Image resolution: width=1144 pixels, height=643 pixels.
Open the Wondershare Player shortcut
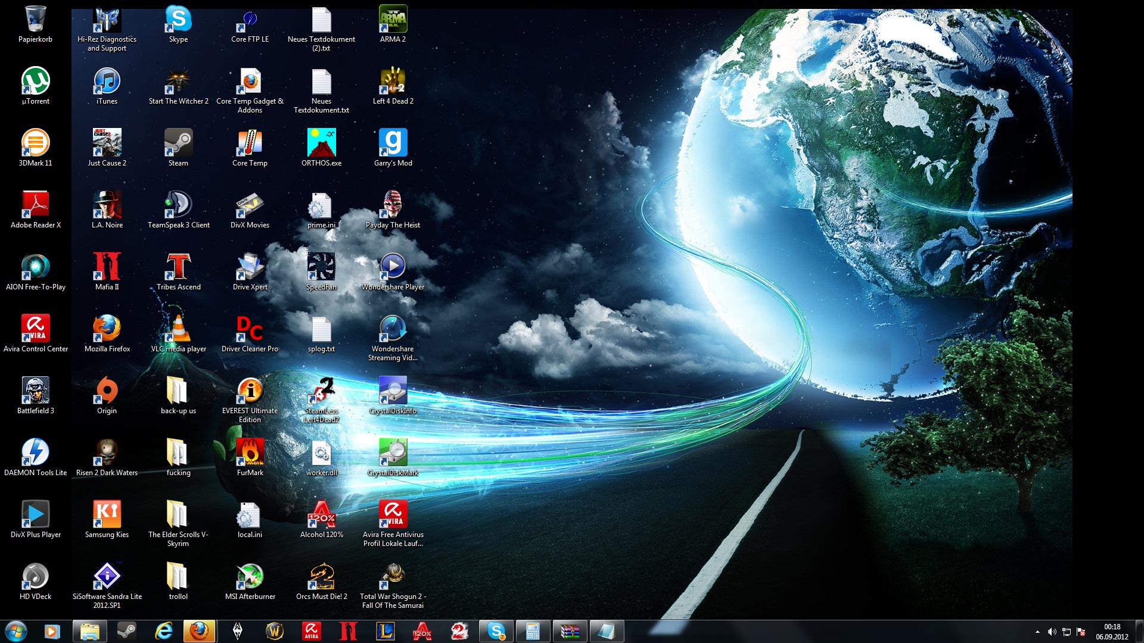[393, 271]
